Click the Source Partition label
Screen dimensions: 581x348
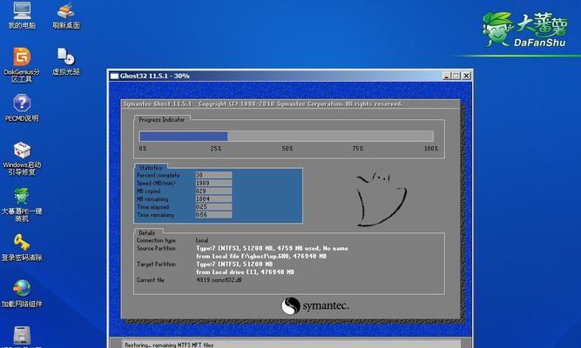coord(156,249)
